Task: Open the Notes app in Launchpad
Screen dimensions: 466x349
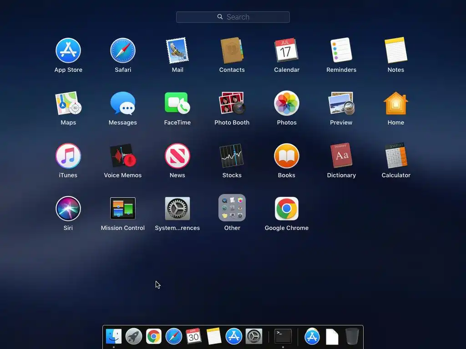Action: 396,50
